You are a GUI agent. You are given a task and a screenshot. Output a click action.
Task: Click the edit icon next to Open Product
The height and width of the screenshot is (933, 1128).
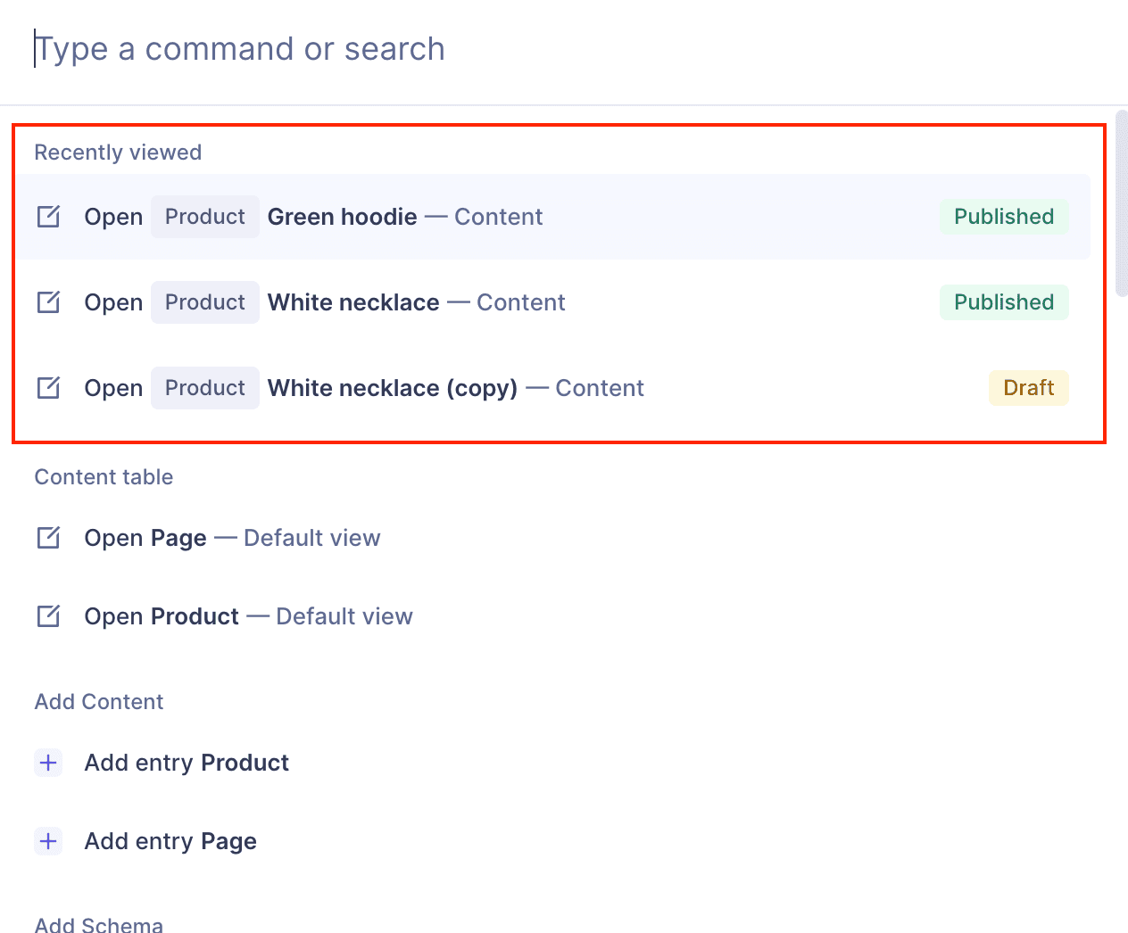click(49, 615)
